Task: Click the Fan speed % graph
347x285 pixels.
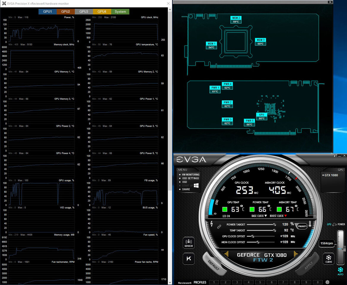Action: [125, 248]
